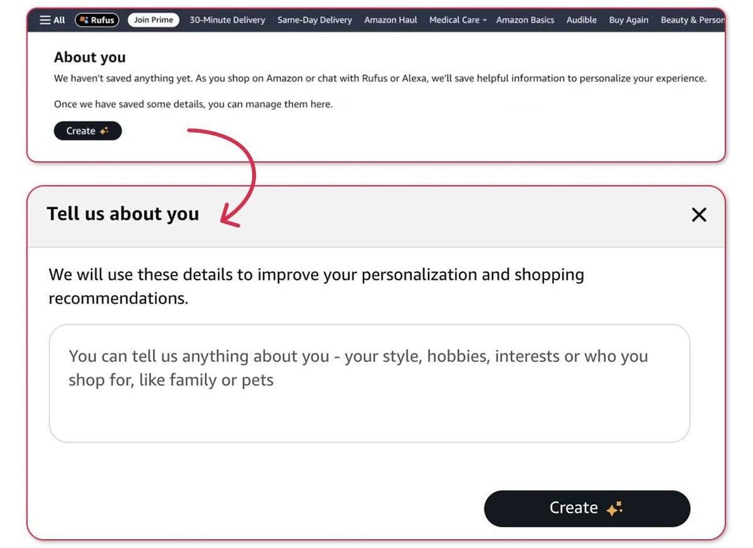Select the Medical Care menu item
The image size is (753, 548).
[455, 19]
